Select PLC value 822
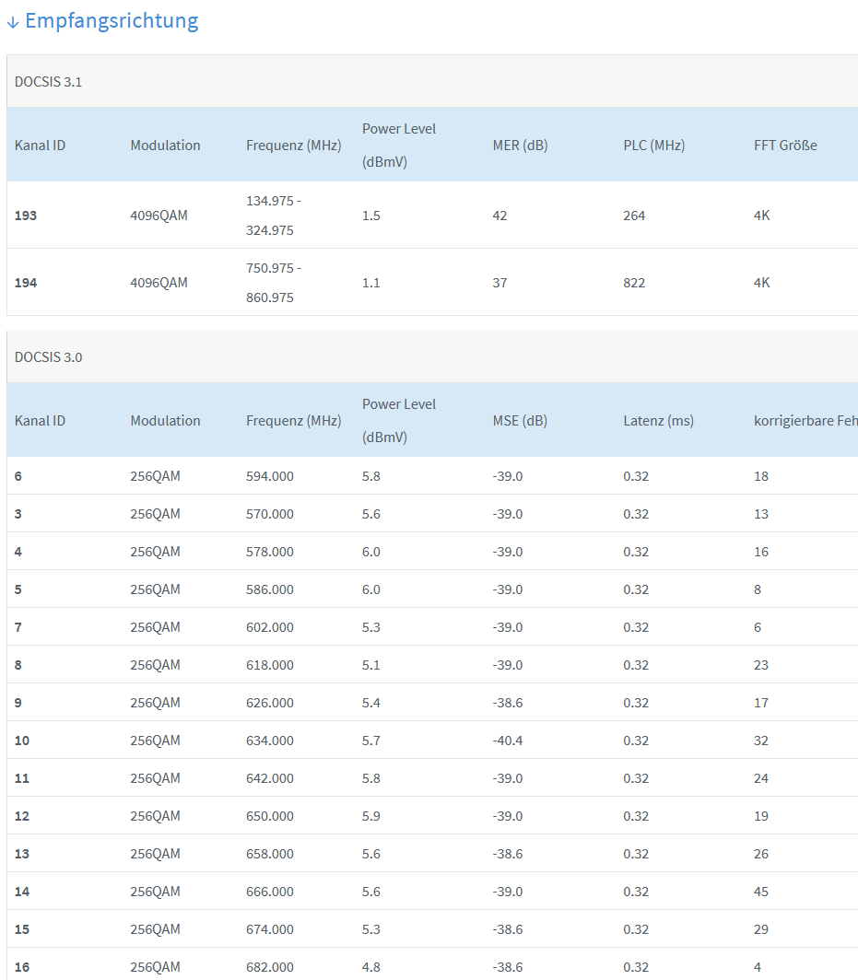The height and width of the screenshot is (980, 858). pos(634,283)
